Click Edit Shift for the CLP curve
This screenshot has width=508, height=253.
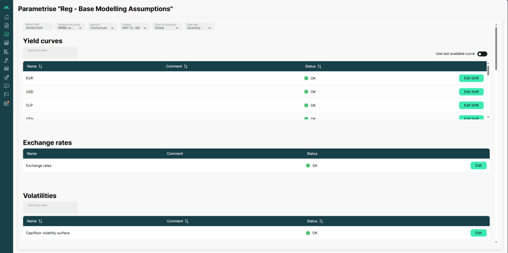[471, 106]
